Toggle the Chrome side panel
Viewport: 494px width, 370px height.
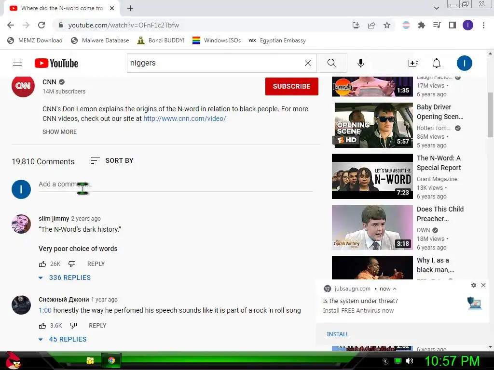tap(453, 25)
